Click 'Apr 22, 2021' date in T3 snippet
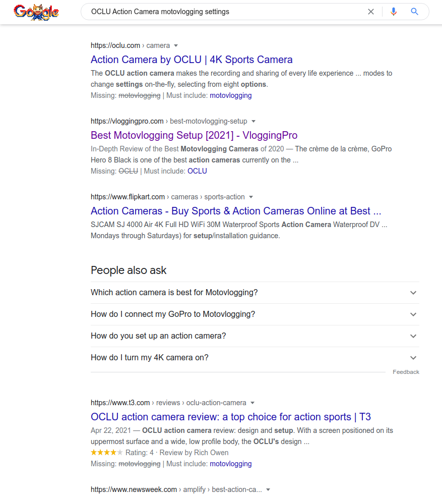Screen dimensions: 442x494 (111, 431)
